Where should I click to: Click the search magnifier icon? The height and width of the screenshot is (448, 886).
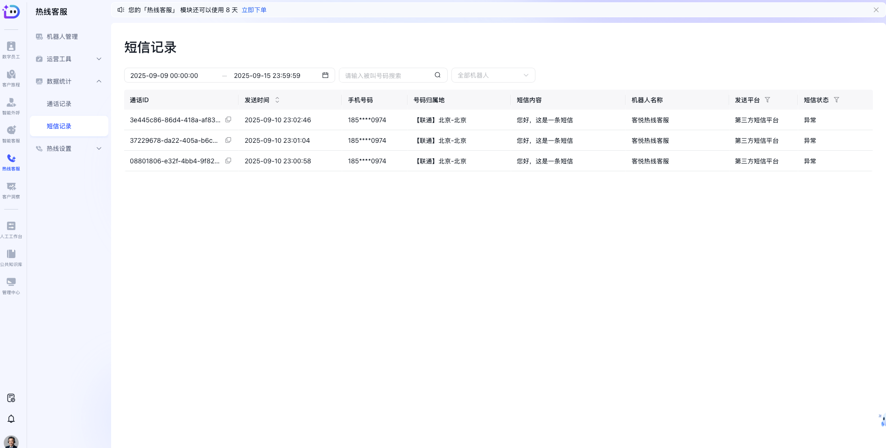(437, 75)
